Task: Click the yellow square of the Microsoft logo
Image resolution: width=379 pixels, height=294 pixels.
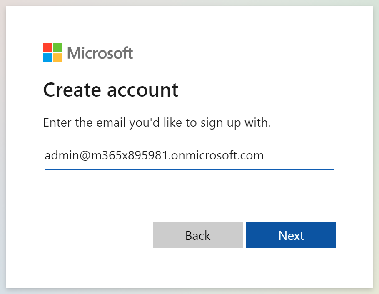Action: click(x=57, y=58)
